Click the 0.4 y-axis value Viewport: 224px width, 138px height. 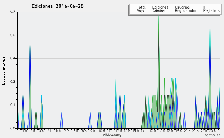13,58
